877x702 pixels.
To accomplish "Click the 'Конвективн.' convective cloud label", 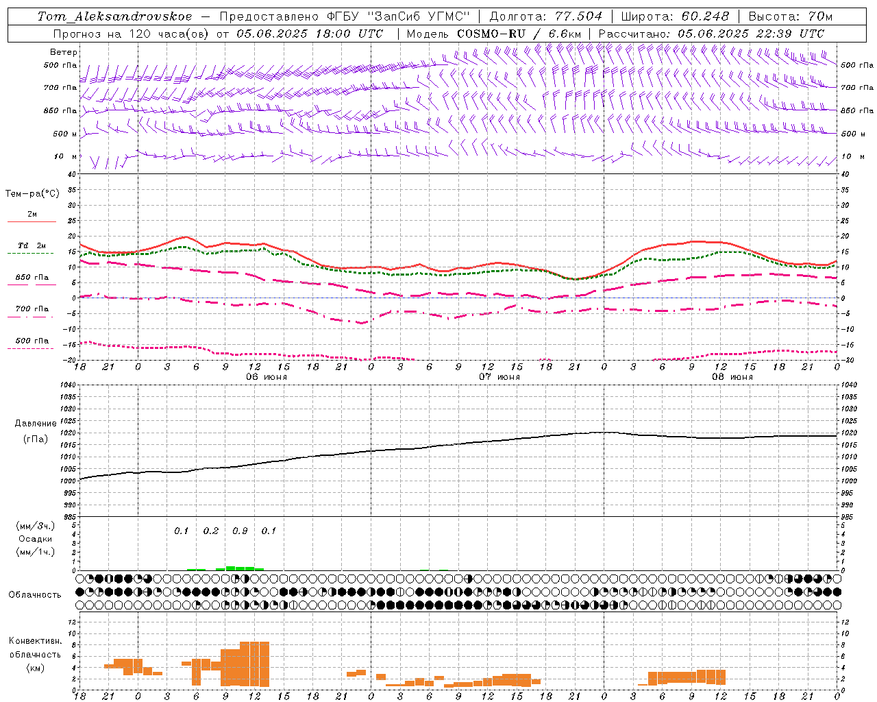I will pyautogui.click(x=35, y=641).
